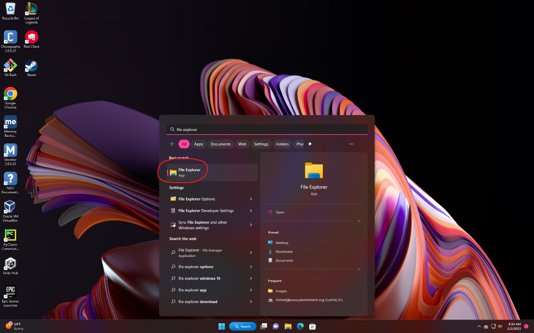Open search options ellipsis menu
The image size is (534, 333).
pyautogui.click(x=351, y=144)
